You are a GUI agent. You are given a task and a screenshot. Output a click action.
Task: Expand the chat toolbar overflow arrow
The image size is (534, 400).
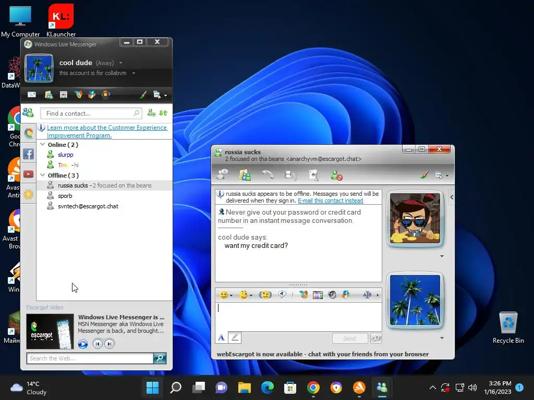coord(378,295)
